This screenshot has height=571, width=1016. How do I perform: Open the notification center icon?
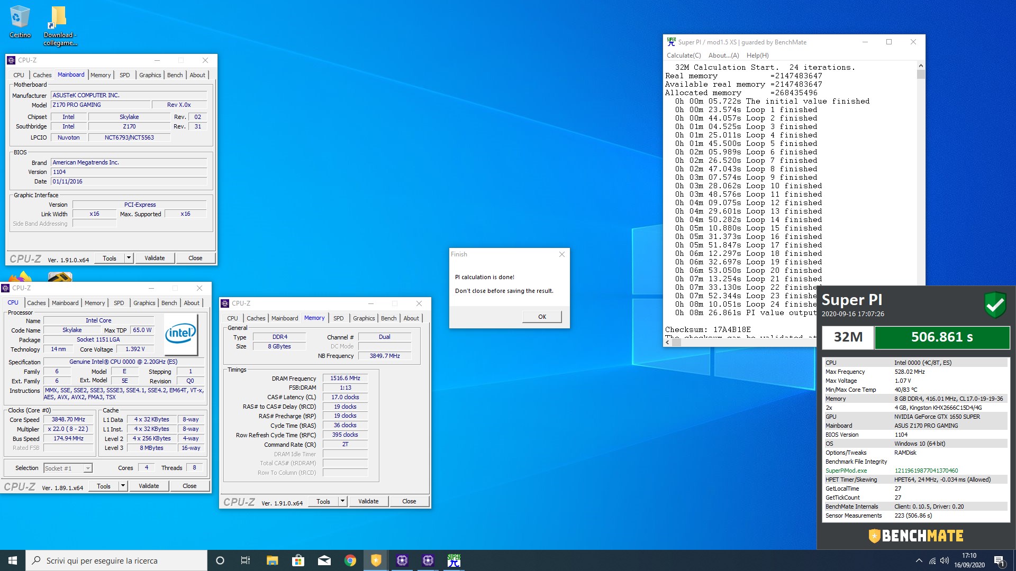click(999, 560)
